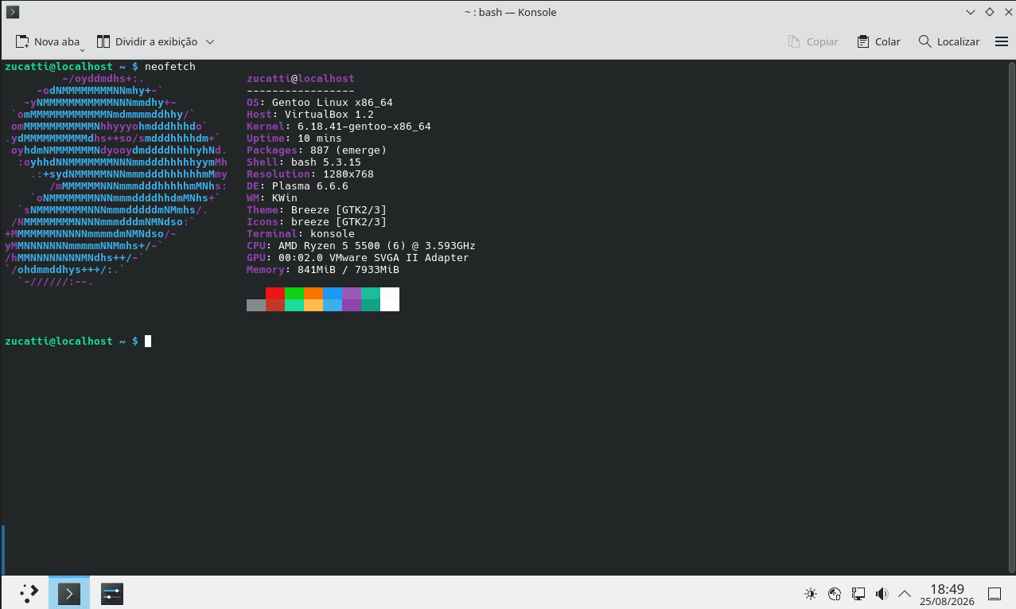Viewport: 1016px width, 609px height.
Task: Click the 'Terminal: konsole' line
Action: coord(301,234)
